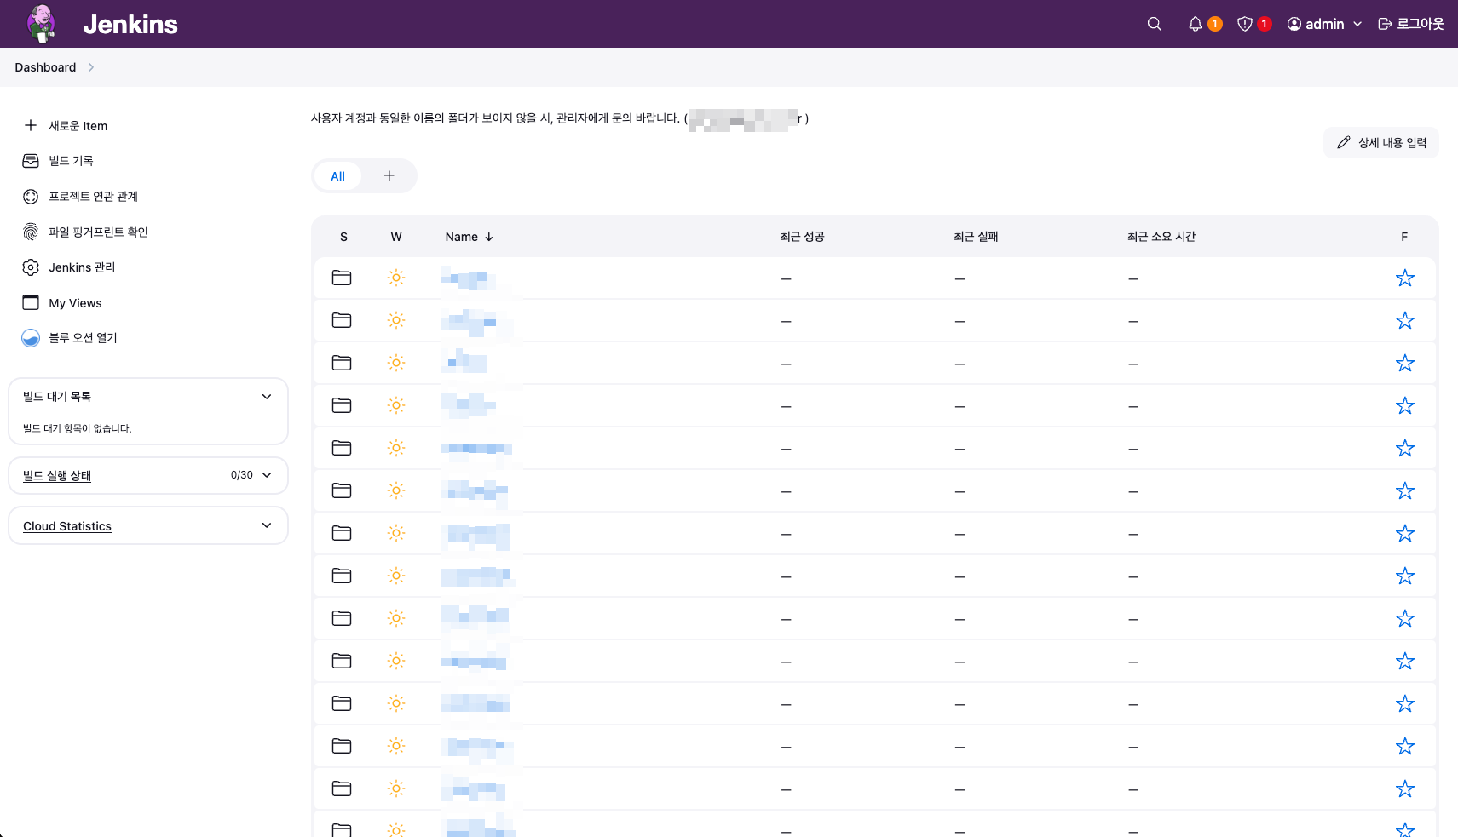Image resolution: width=1458 pixels, height=837 pixels.
Task: Open the admin user profile link
Action: (x=1316, y=24)
